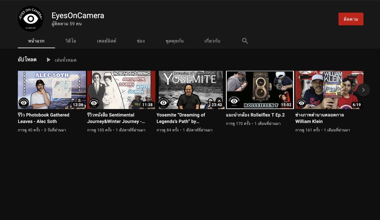380x220 pixels.
Task: Click the อัปโหลด section heading
Action: point(27,59)
